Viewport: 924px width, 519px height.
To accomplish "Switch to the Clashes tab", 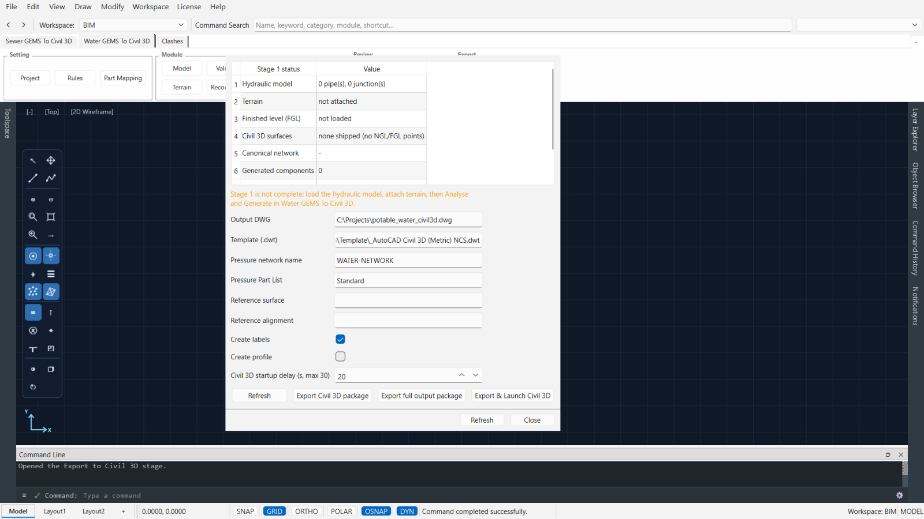I will (x=172, y=41).
